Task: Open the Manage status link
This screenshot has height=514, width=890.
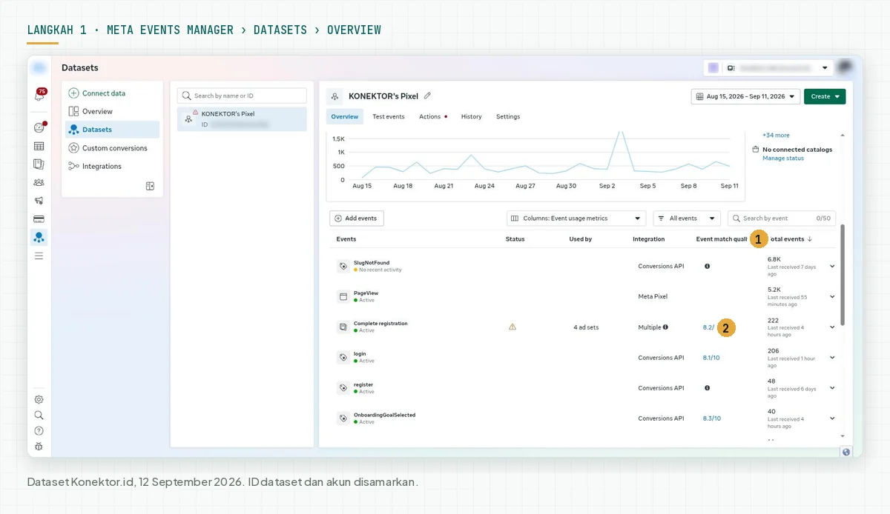Action: pos(783,158)
